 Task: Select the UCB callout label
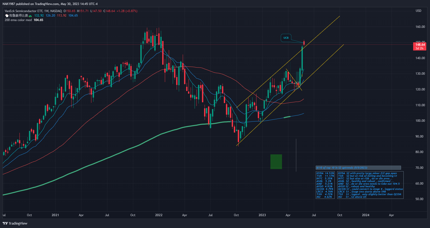pyautogui.click(x=286, y=38)
